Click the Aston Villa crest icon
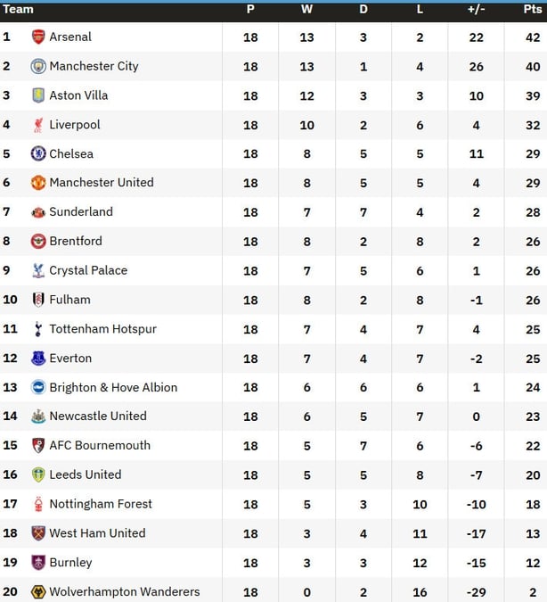 [x=38, y=95]
